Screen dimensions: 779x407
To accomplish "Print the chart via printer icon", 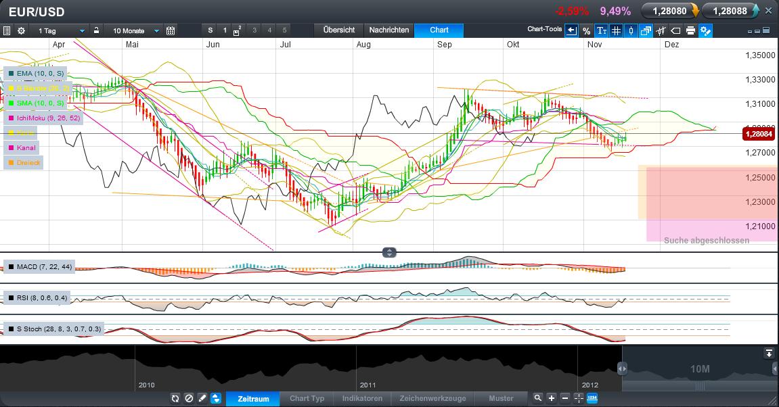I will (x=690, y=31).
